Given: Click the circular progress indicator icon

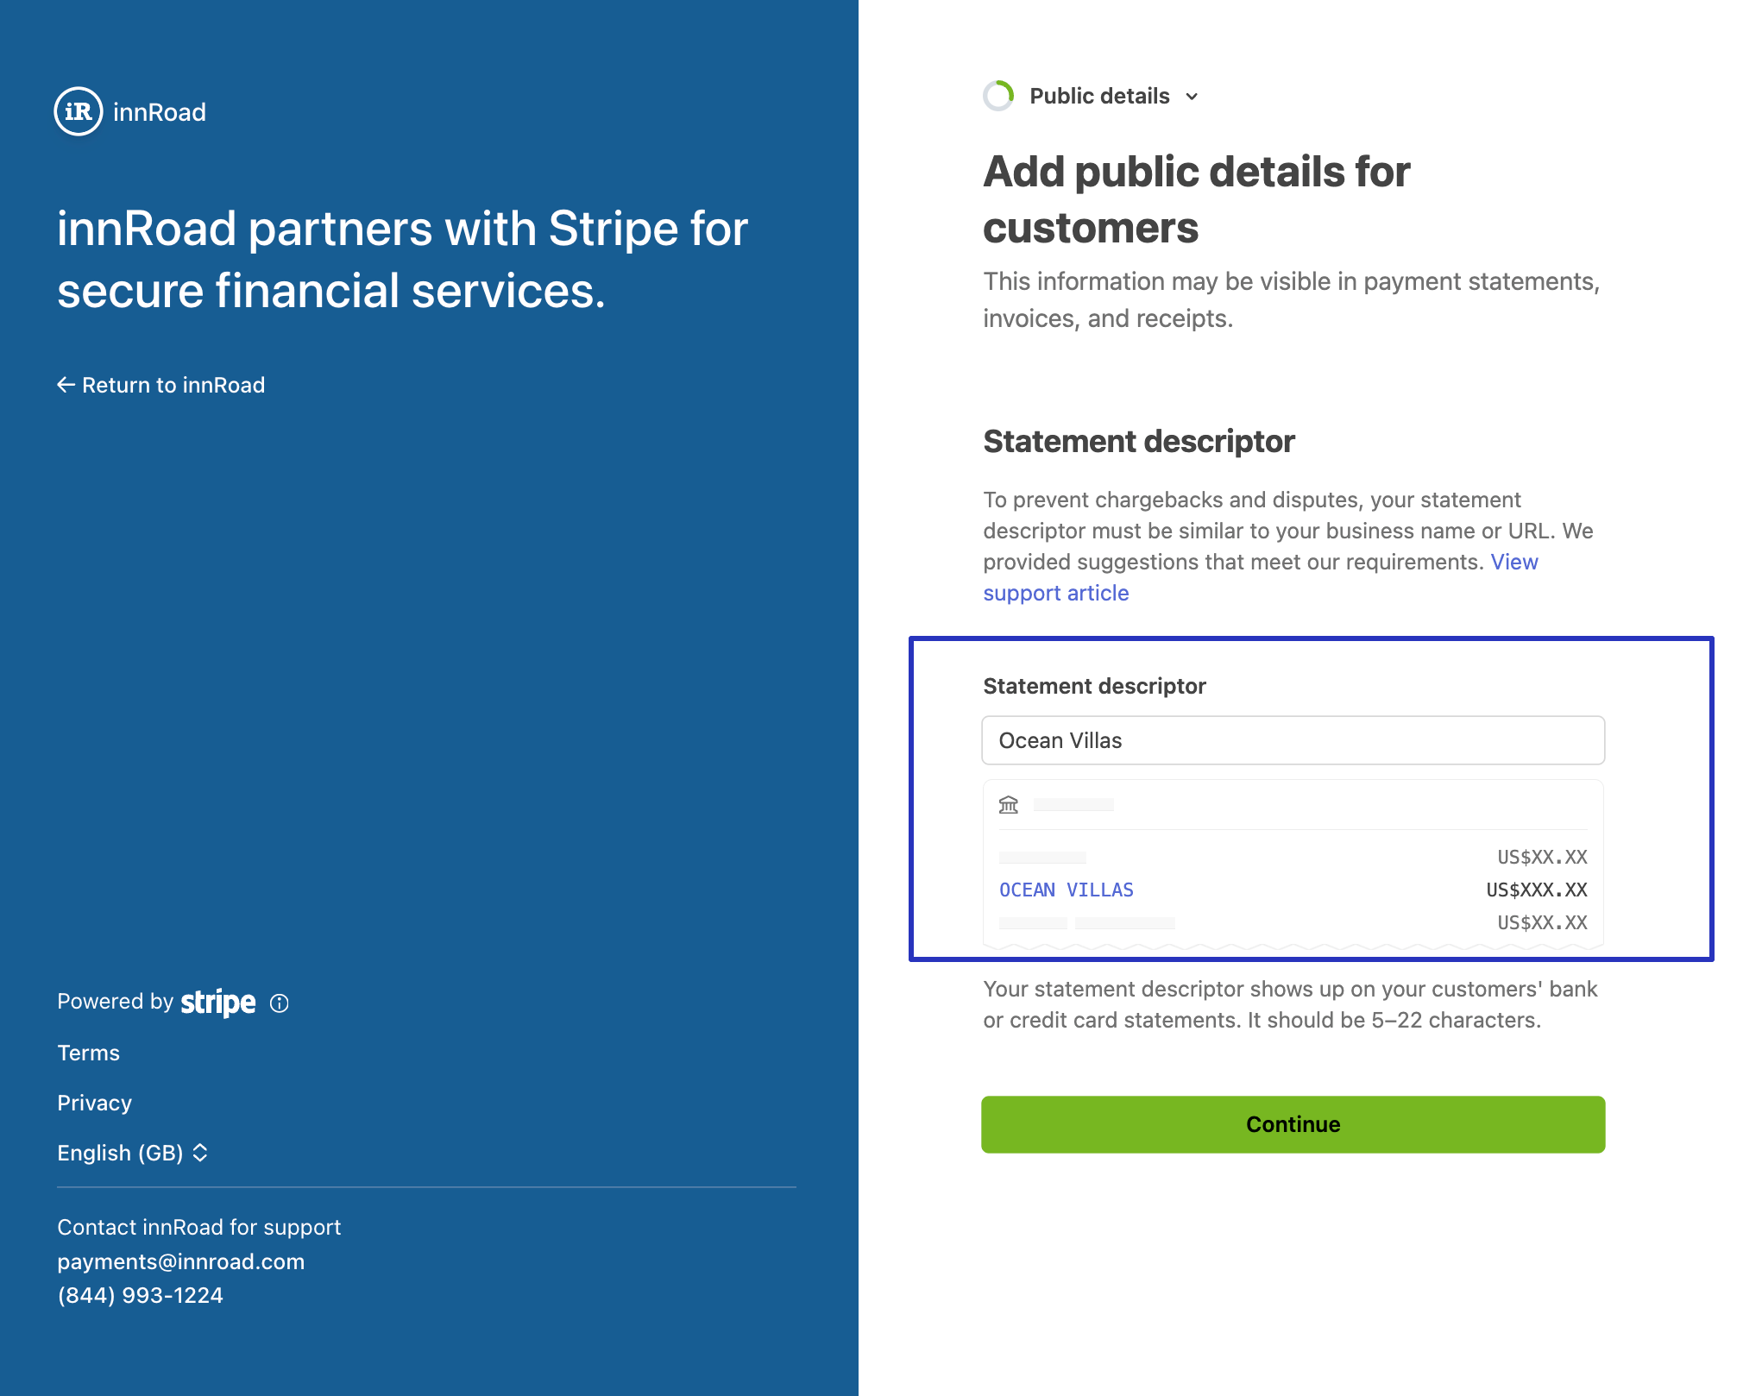Looking at the screenshot, I should click(999, 96).
